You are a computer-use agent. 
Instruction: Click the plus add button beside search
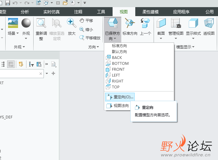53,73
